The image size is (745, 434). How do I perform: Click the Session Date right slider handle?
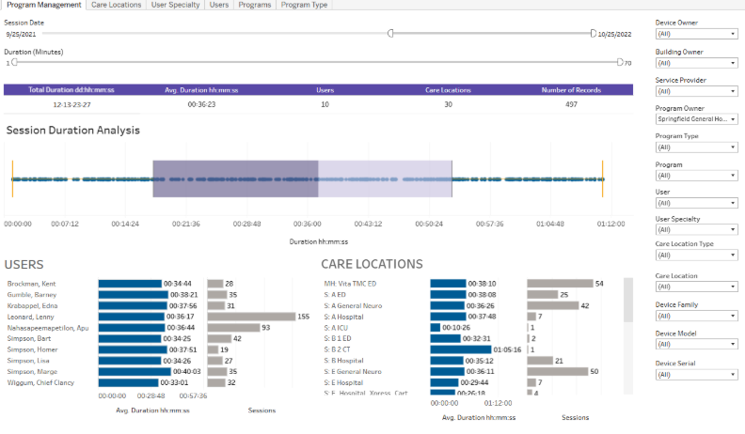594,33
